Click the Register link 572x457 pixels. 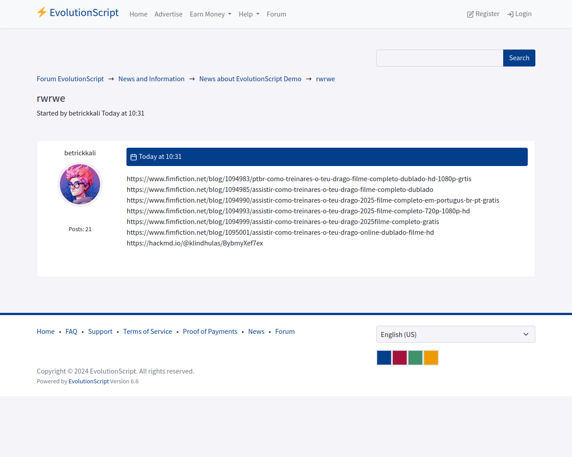[483, 14]
